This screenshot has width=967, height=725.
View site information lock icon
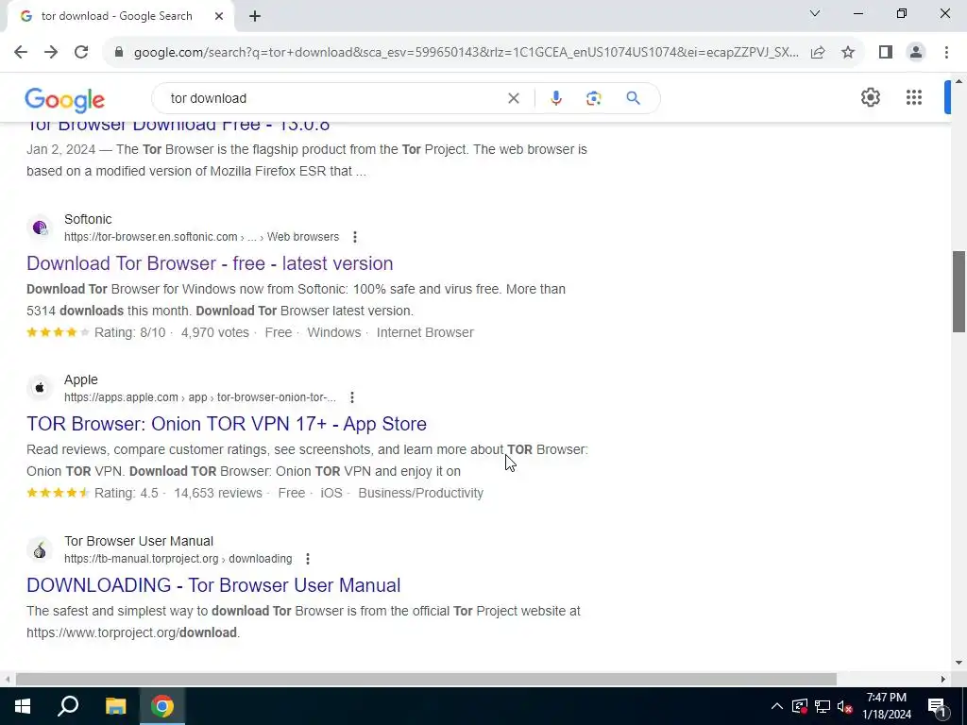(x=119, y=52)
